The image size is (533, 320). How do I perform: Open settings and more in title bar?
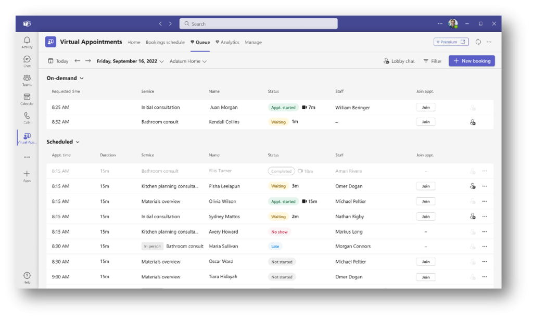click(x=440, y=24)
